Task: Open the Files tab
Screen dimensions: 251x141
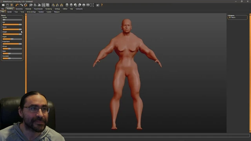Action: point(3,9)
